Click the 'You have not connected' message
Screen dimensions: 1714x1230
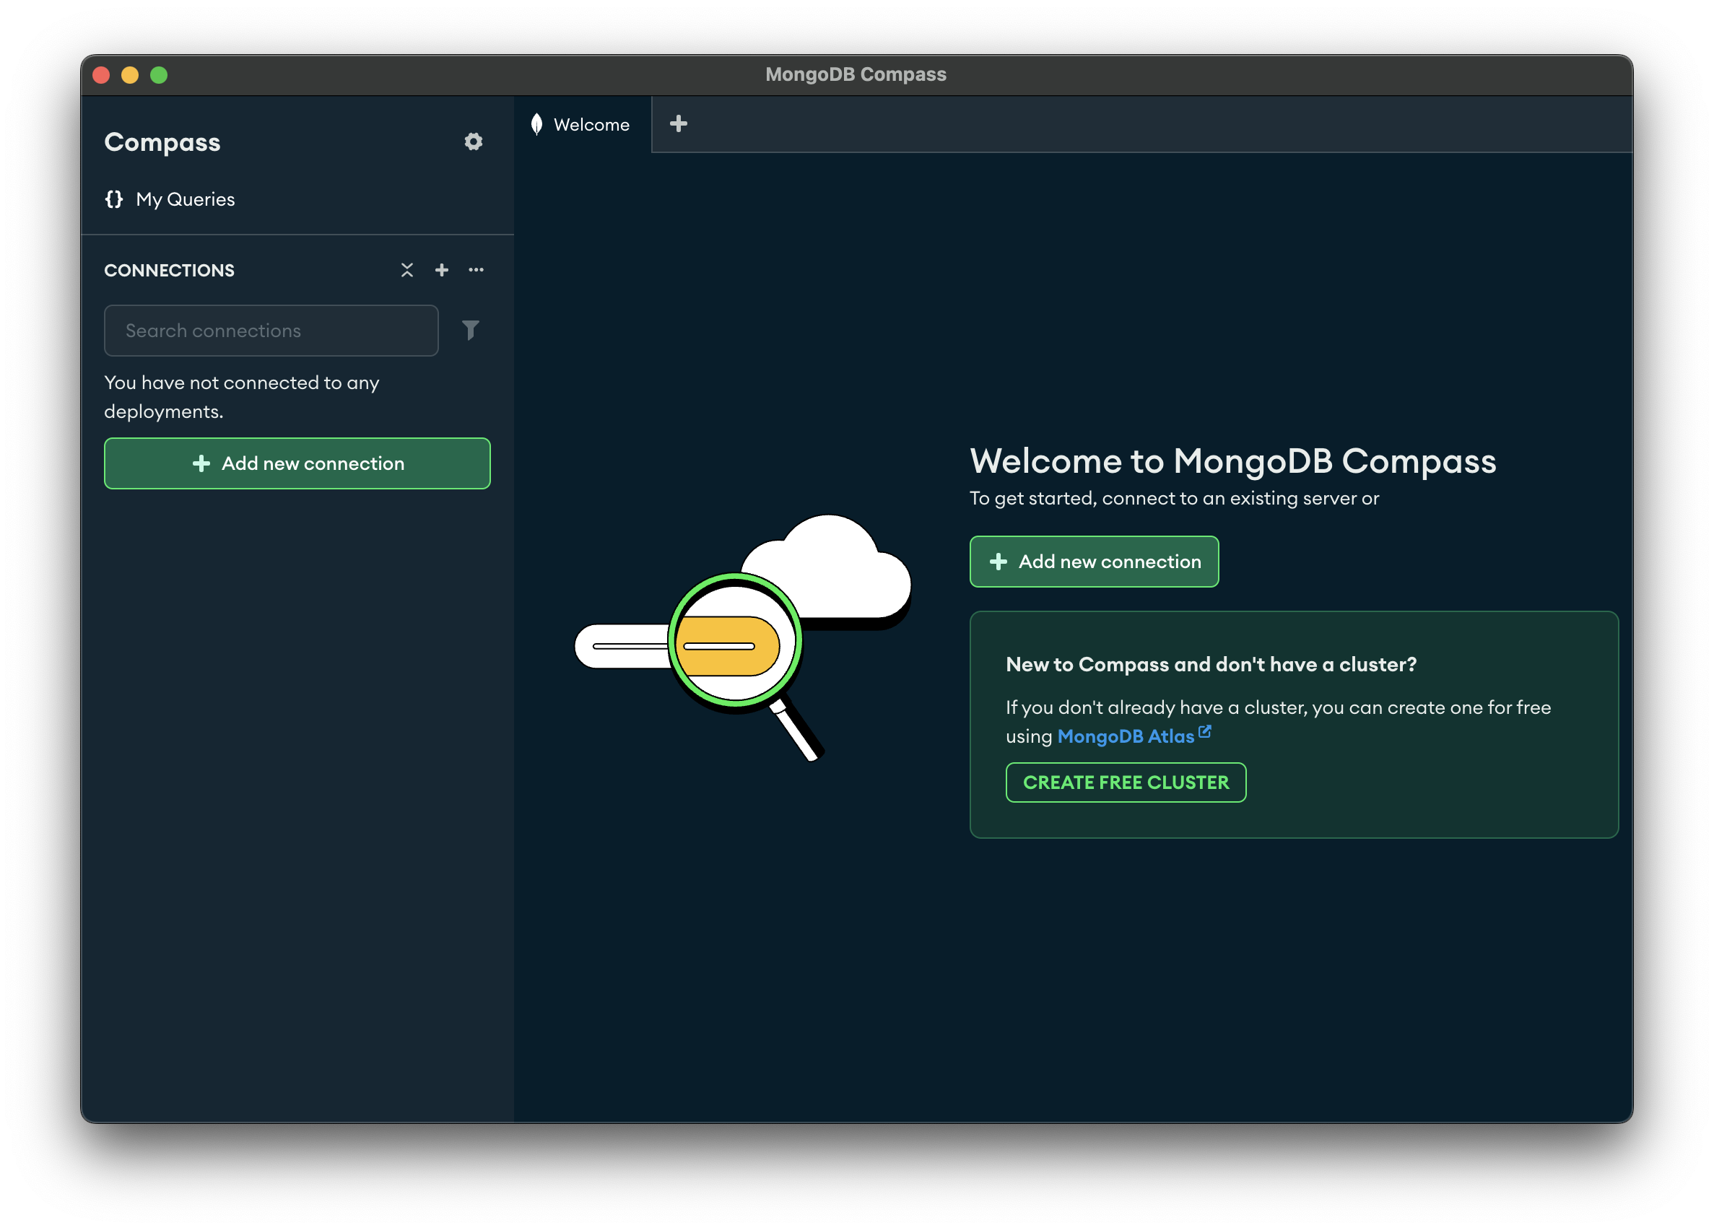(x=242, y=397)
